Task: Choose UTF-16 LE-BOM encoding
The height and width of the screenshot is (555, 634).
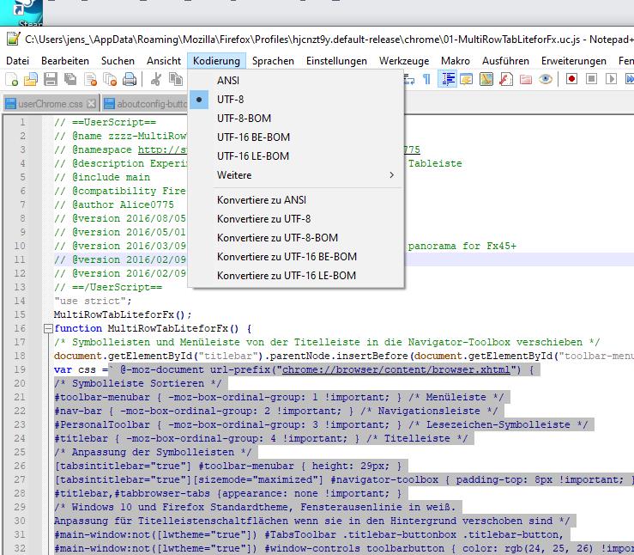Action: tap(253, 156)
